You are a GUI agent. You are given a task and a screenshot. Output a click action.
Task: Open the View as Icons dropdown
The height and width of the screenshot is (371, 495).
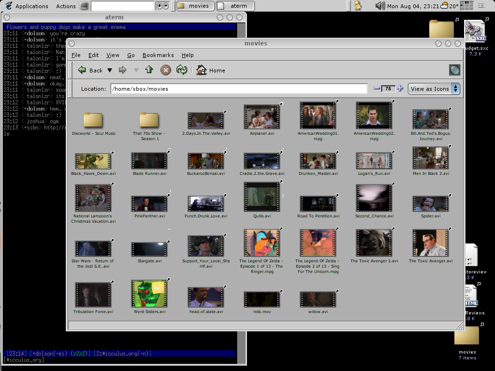tap(434, 89)
